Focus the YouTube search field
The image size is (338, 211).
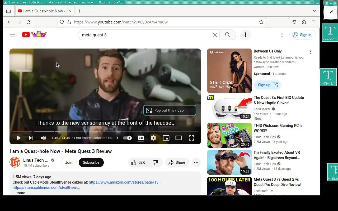pos(145,35)
